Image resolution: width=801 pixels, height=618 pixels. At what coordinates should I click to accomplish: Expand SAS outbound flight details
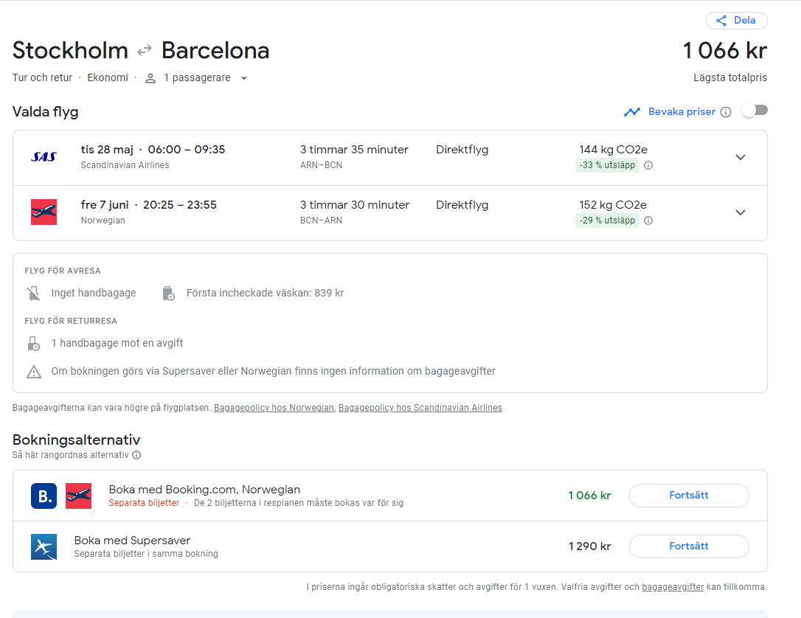pyautogui.click(x=741, y=157)
